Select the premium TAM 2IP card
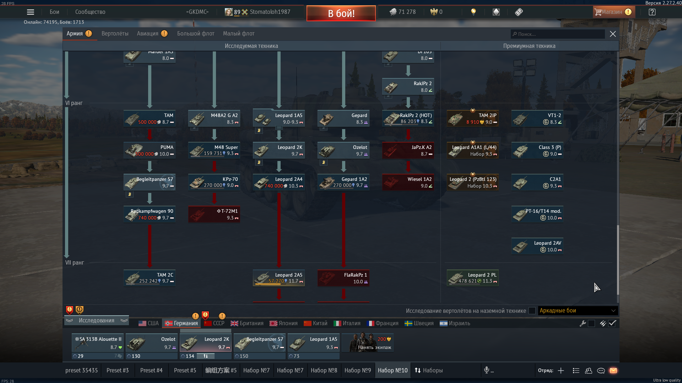This screenshot has height=383, width=682. [x=473, y=118]
